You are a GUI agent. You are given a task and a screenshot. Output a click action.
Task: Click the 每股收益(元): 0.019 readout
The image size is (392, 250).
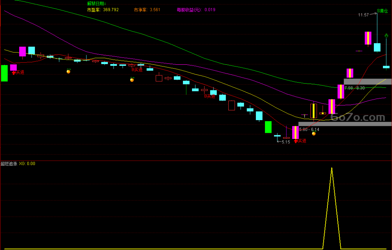pos(196,10)
